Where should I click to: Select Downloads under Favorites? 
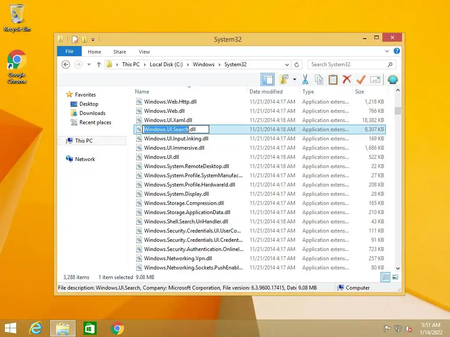point(92,113)
